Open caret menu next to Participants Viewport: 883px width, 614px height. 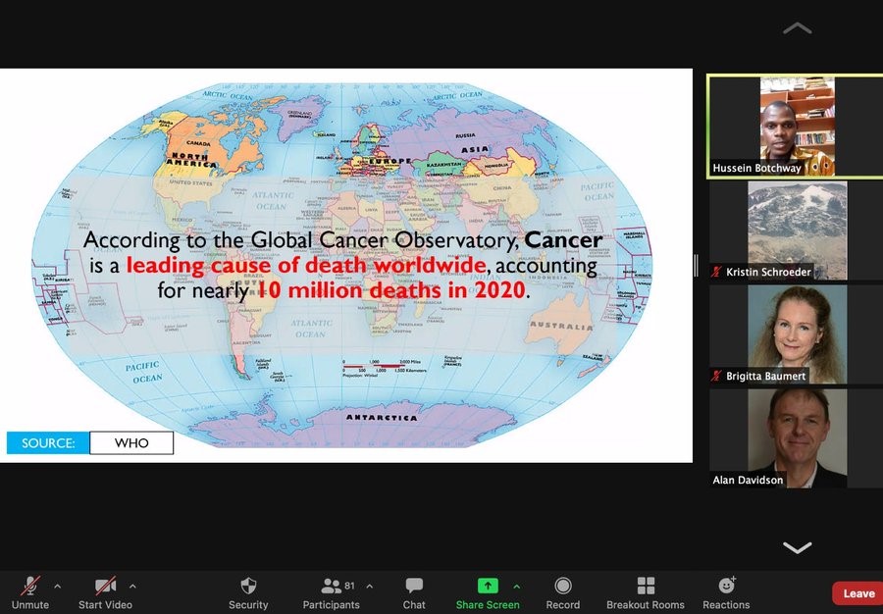click(369, 587)
